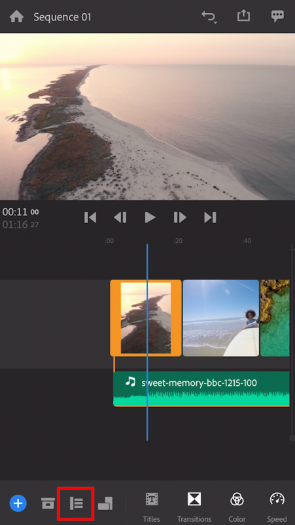The height and width of the screenshot is (525, 295).
Task: Select the sweet-memory-bbc-1215-100 audio clip
Action: coord(201,388)
